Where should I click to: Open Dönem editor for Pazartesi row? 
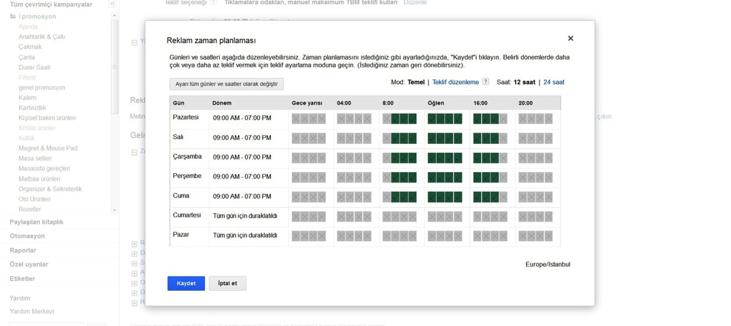pyautogui.click(x=242, y=118)
